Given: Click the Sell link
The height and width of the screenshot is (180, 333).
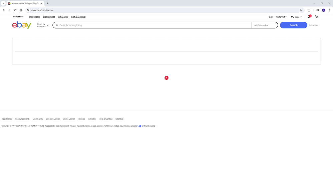Looking at the screenshot, I should [x=271, y=17].
